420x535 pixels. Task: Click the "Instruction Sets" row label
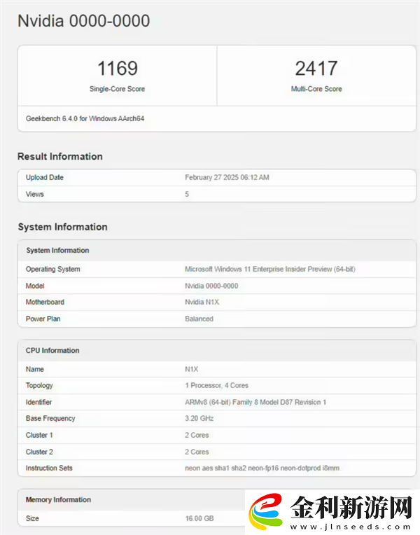49,468
